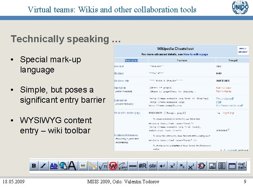The width and height of the screenshot is (253, 190).
Task: Insert line break with return arrow icon
Action: tap(162, 166)
